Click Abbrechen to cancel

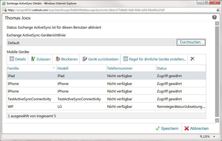coord(196,129)
